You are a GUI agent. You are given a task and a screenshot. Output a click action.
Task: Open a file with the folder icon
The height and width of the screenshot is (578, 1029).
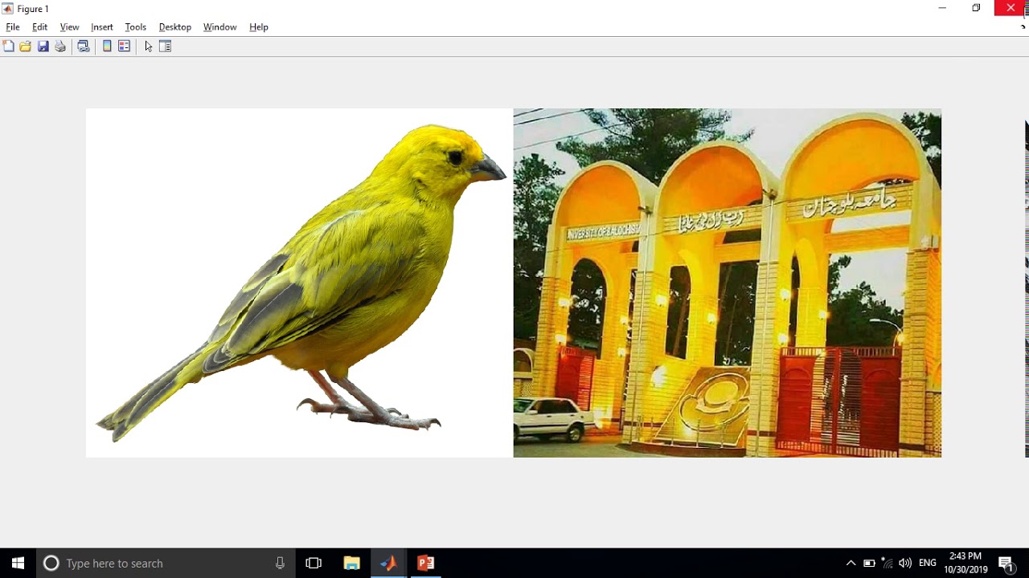tap(26, 47)
